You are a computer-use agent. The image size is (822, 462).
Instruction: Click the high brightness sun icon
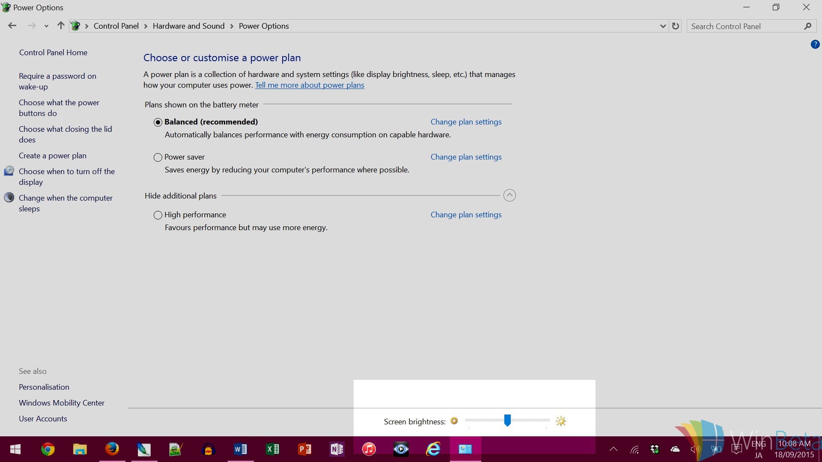[x=560, y=421]
